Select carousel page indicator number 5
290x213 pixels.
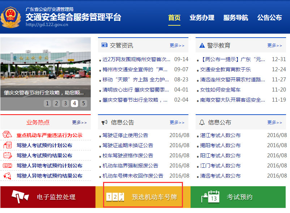84,103
